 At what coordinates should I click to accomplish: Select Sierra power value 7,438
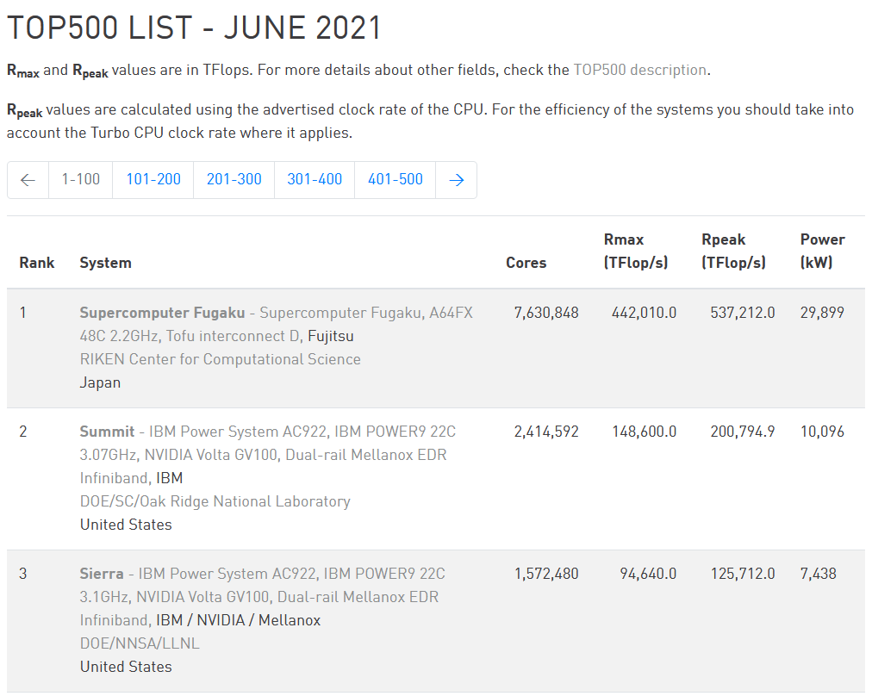(818, 574)
